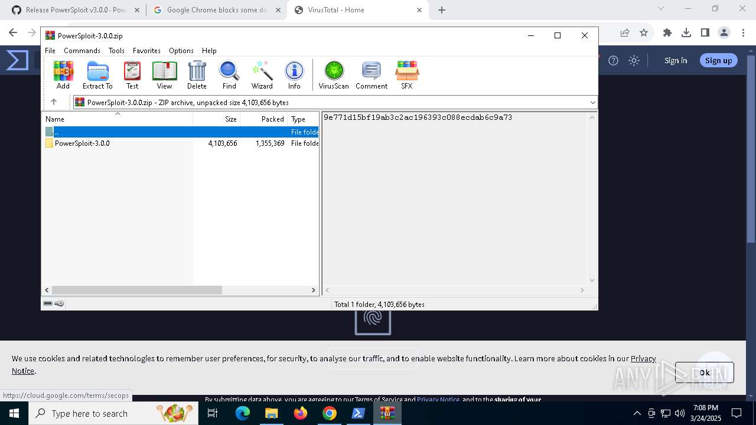Click the key icon in status bar
The height and width of the screenshot is (425, 756).
click(x=59, y=303)
